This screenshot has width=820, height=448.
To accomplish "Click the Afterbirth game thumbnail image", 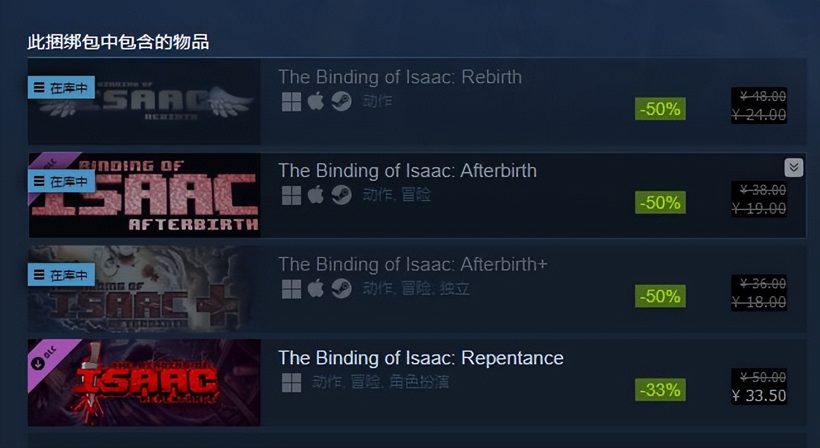I will click(x=144, y=195).
